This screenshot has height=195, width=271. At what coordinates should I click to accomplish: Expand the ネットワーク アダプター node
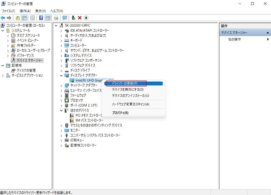click(x=61, y=85)
